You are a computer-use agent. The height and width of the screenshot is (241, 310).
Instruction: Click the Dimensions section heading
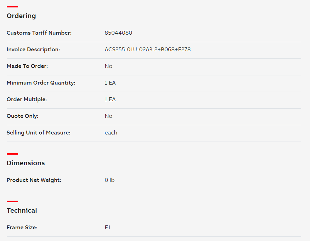[26, 163]
